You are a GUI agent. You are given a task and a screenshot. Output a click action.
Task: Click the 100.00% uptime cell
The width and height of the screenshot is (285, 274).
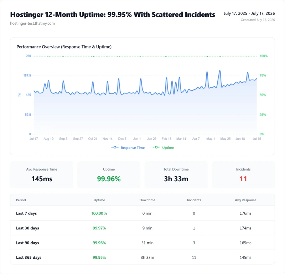pyautogui.click(x=99, y=213)
